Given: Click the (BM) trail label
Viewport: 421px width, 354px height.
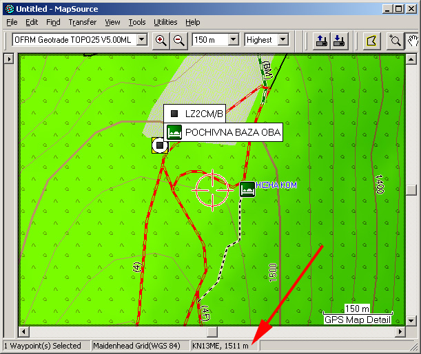Looking at the screenshot, I should click(x=267, y=70).
